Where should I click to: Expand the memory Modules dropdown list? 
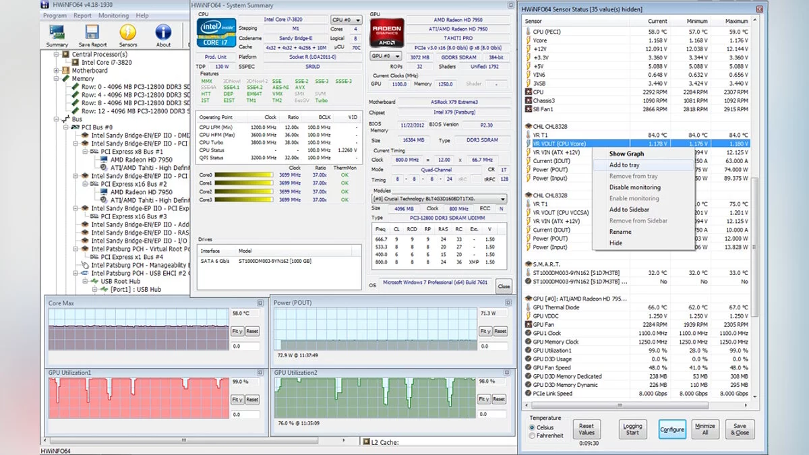[502, 200]
